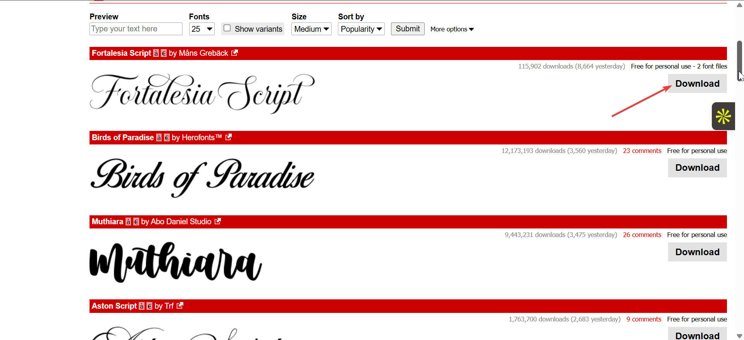
Task: Open author Abo Daniel Studio page
Action: (181, 222)
